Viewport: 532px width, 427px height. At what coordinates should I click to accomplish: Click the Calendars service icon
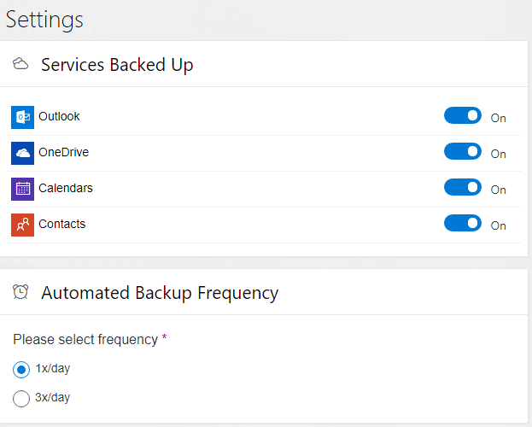click(x=22, y=189)
